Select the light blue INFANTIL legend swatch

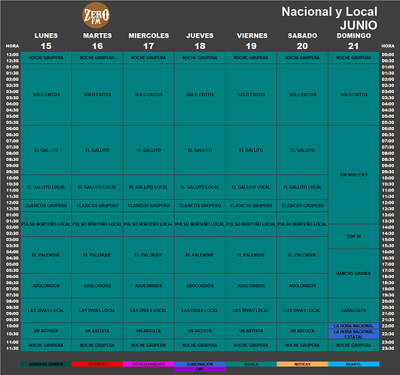point(353,364)
